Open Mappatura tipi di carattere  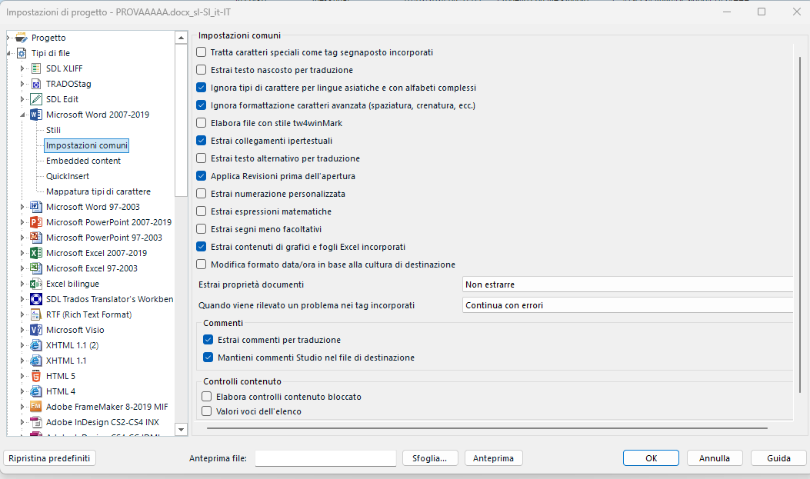[98, 191]
